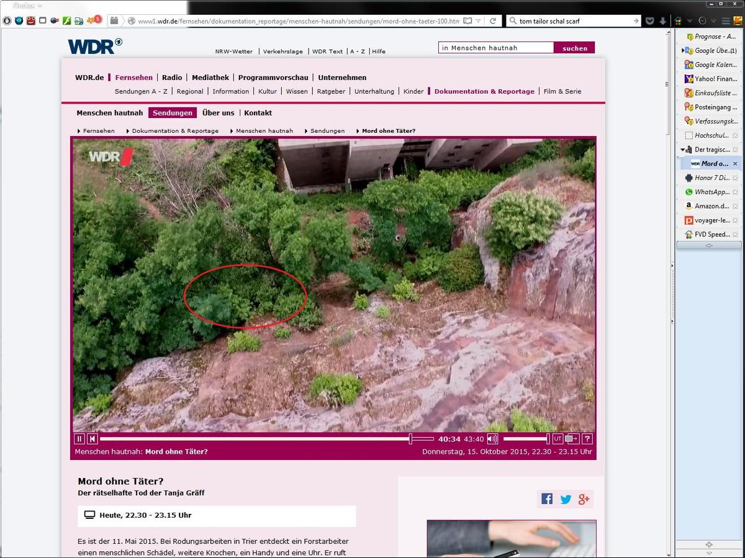Open the dropdown next to Speed Dial icon

[689, 21]
